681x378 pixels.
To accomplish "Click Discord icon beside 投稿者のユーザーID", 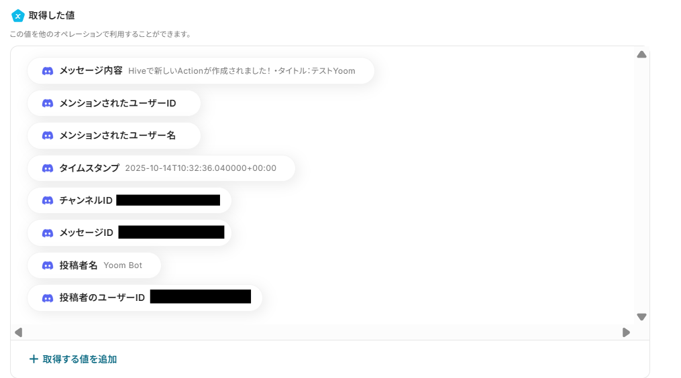I will (x=48, y=298).
